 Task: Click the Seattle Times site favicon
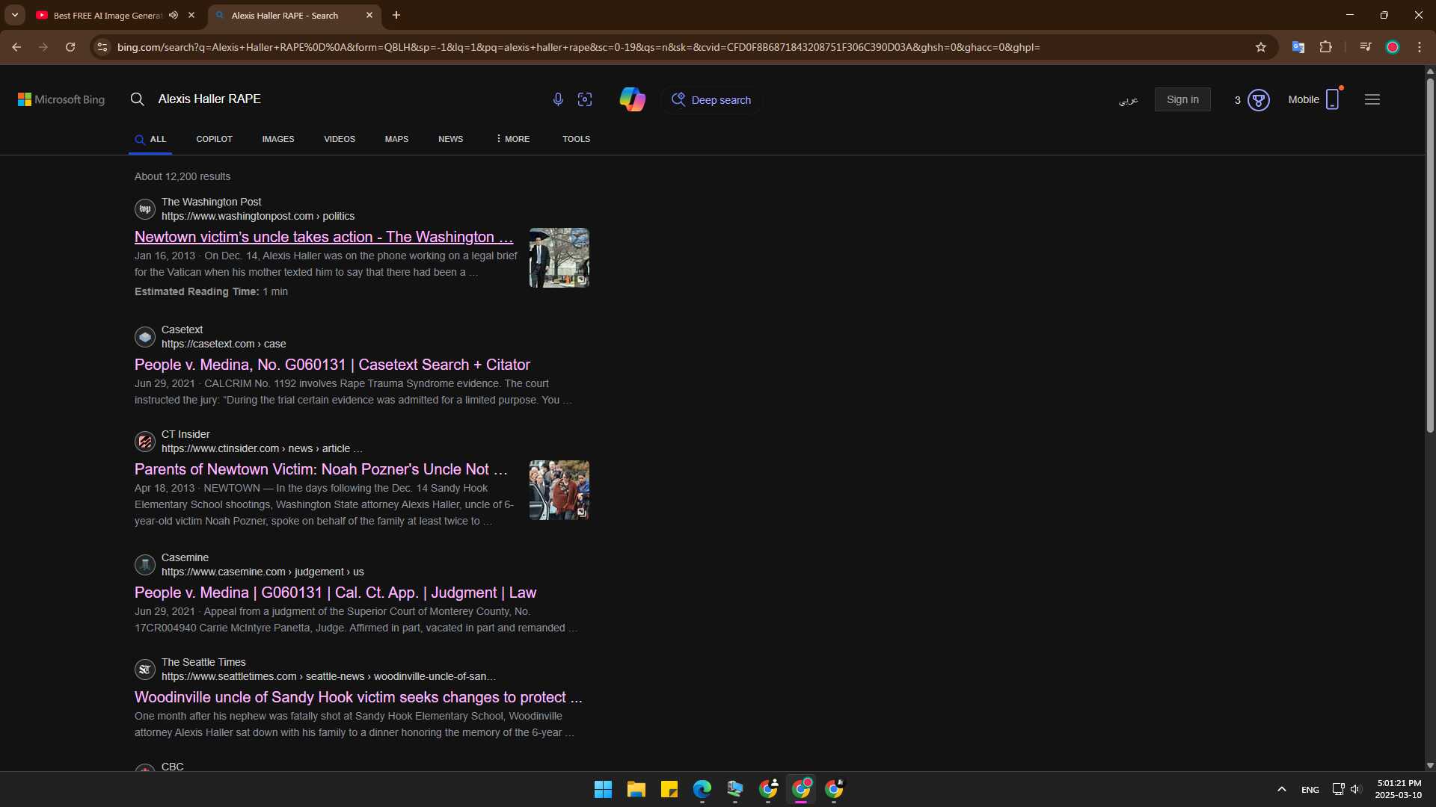click(145, 670)
